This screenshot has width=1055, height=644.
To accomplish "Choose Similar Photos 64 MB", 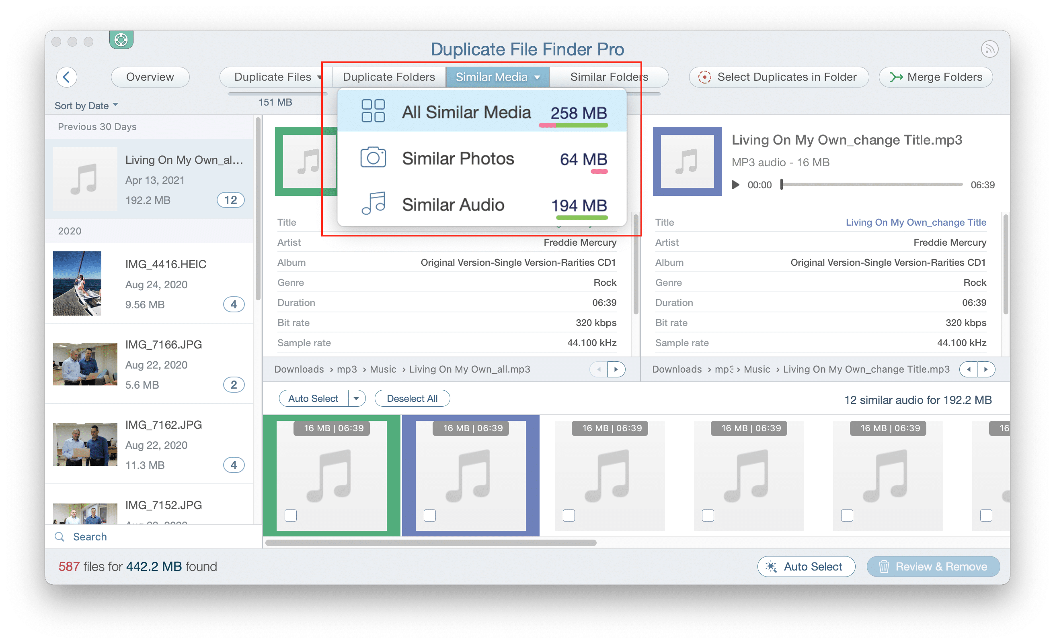I will pos(482,158).
